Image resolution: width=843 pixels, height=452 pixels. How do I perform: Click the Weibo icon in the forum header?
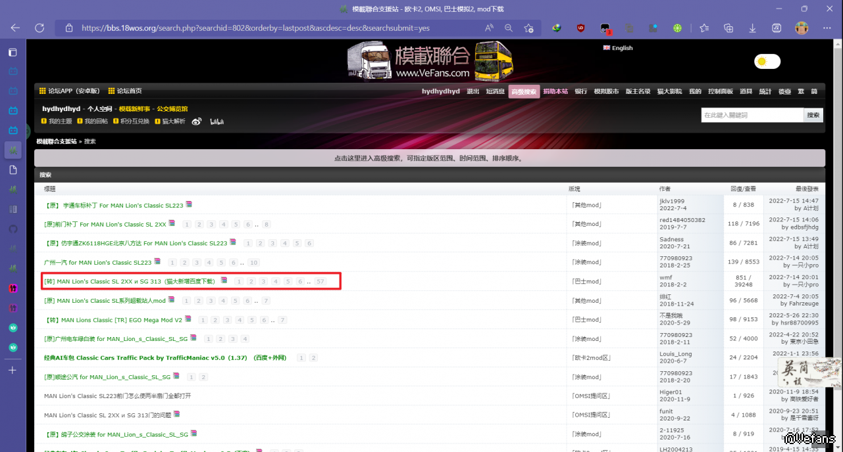point(196,122)
